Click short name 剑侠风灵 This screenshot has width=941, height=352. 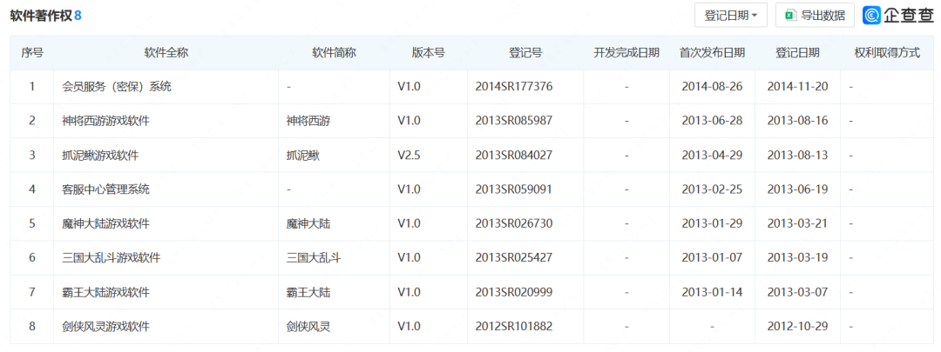[x=308, y=327]
